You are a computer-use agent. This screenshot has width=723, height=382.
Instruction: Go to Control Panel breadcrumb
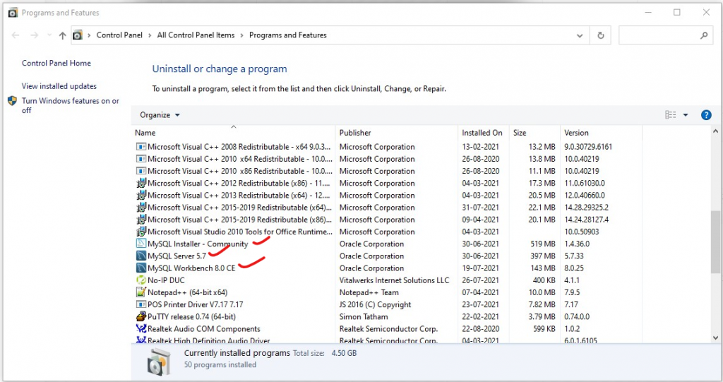(x=119, y=35)
